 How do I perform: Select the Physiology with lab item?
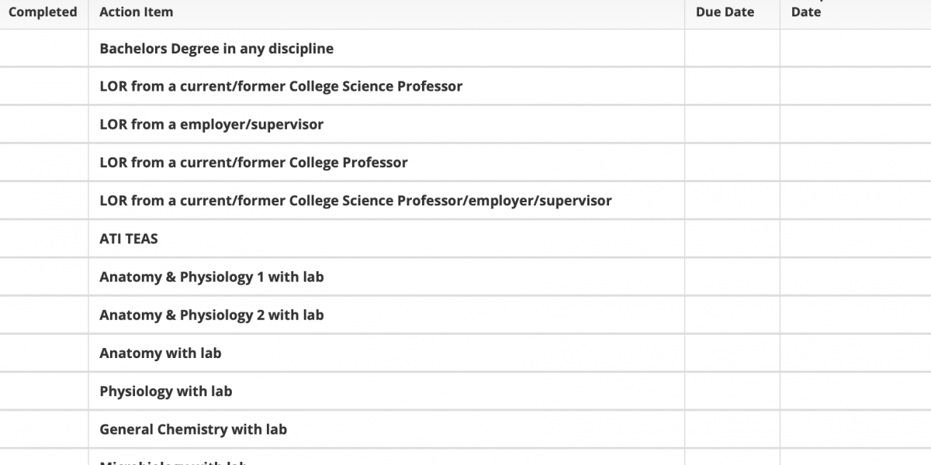pyautogui.click(x=166, y=391)
